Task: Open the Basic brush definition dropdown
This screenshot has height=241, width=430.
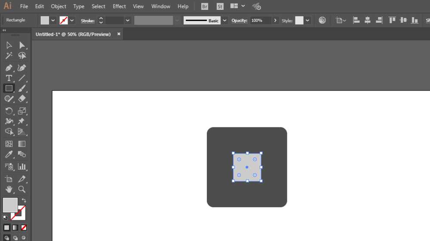Action: click(224, 20)
